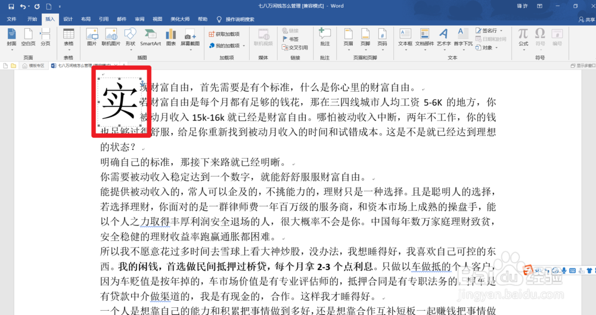This screenshot has height=315, width=596.
Task: Click the blank page icon in document tab bar
Action: pyautogui.click(x=5, y=66)
